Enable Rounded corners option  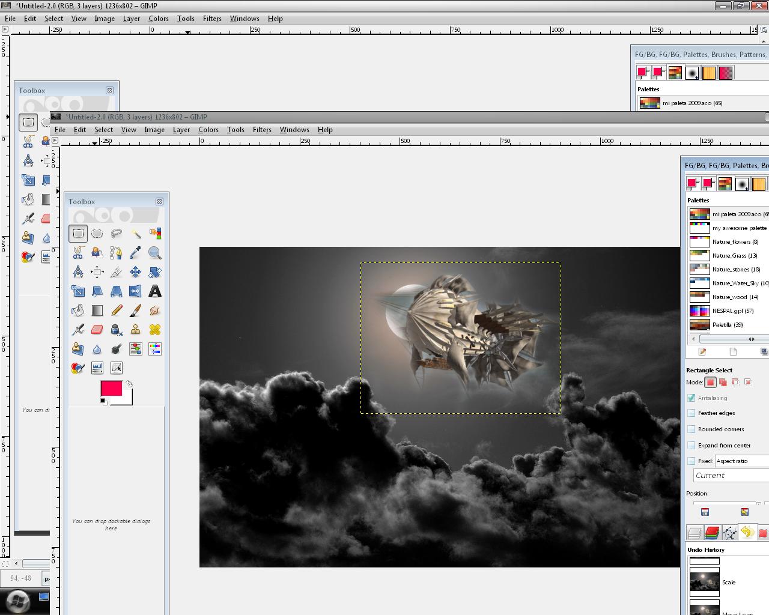691,429
